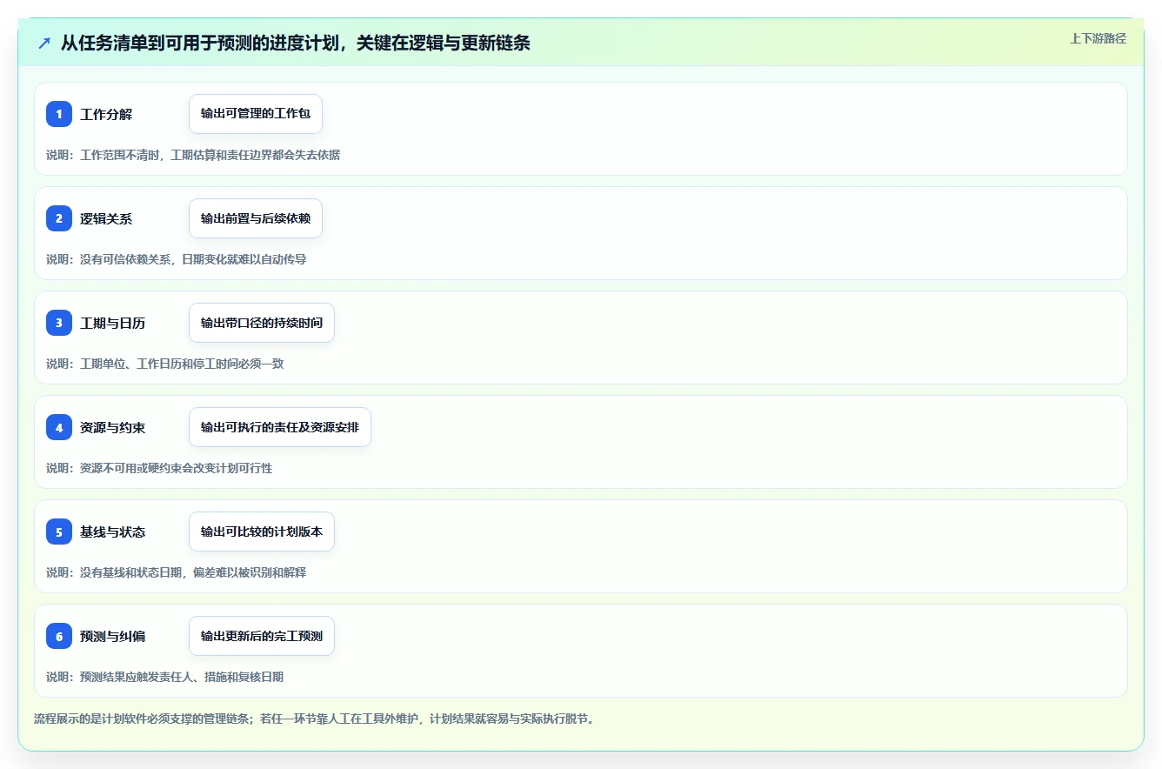Select step number 4 badge for 资源与约束
This screenshot has width=1162, height=769.
pyautogui.click(x=59, y=427)
